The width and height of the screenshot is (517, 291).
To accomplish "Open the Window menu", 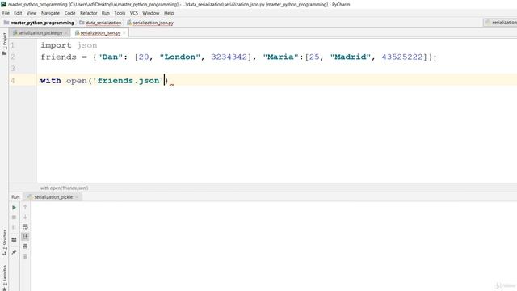I will 151,13.
